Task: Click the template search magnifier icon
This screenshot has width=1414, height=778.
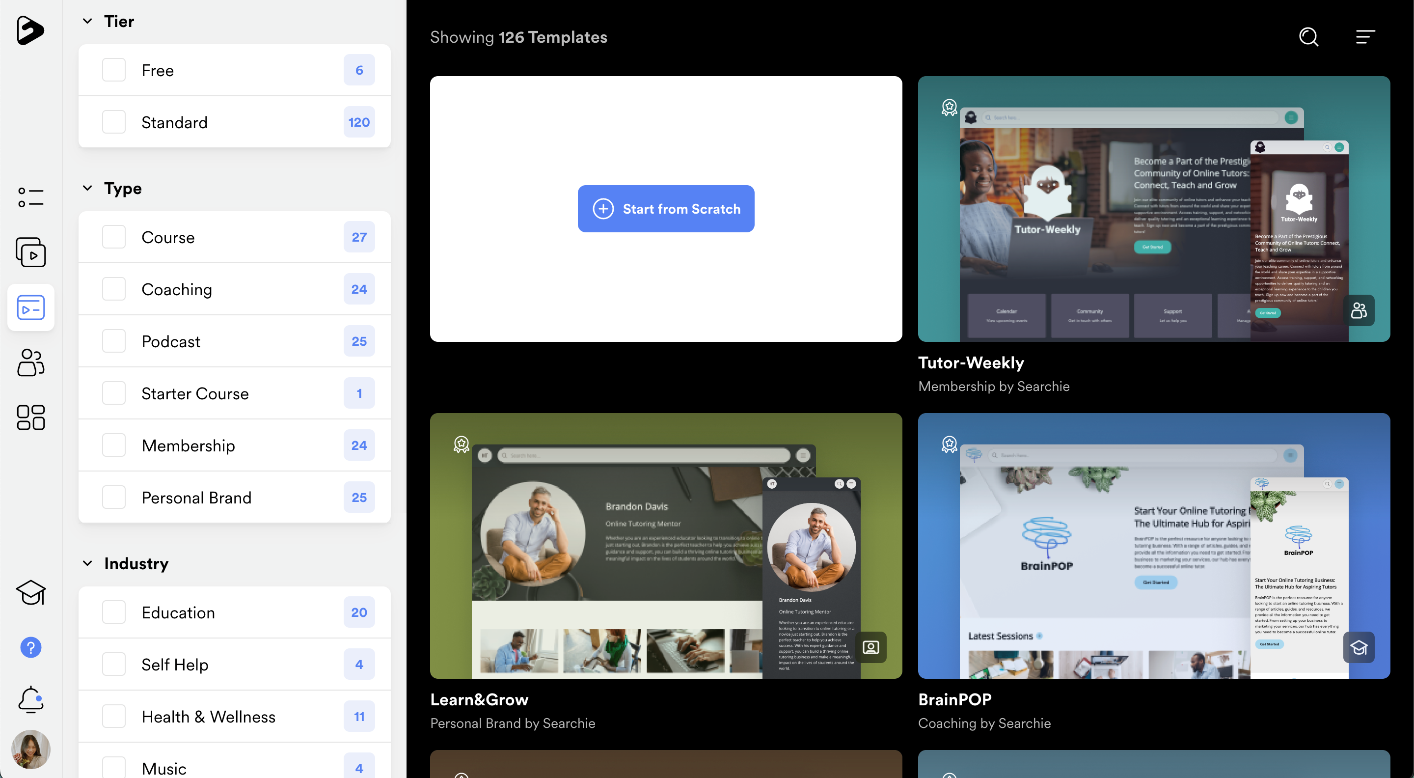Action: [1308, 37]
